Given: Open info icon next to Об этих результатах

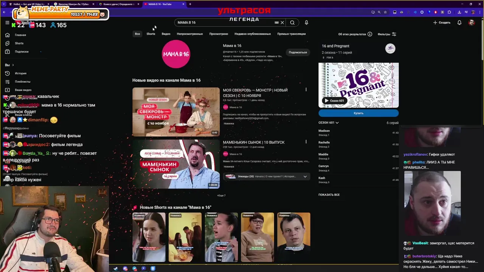Looking at the screenshot, I should coord(370,34).
